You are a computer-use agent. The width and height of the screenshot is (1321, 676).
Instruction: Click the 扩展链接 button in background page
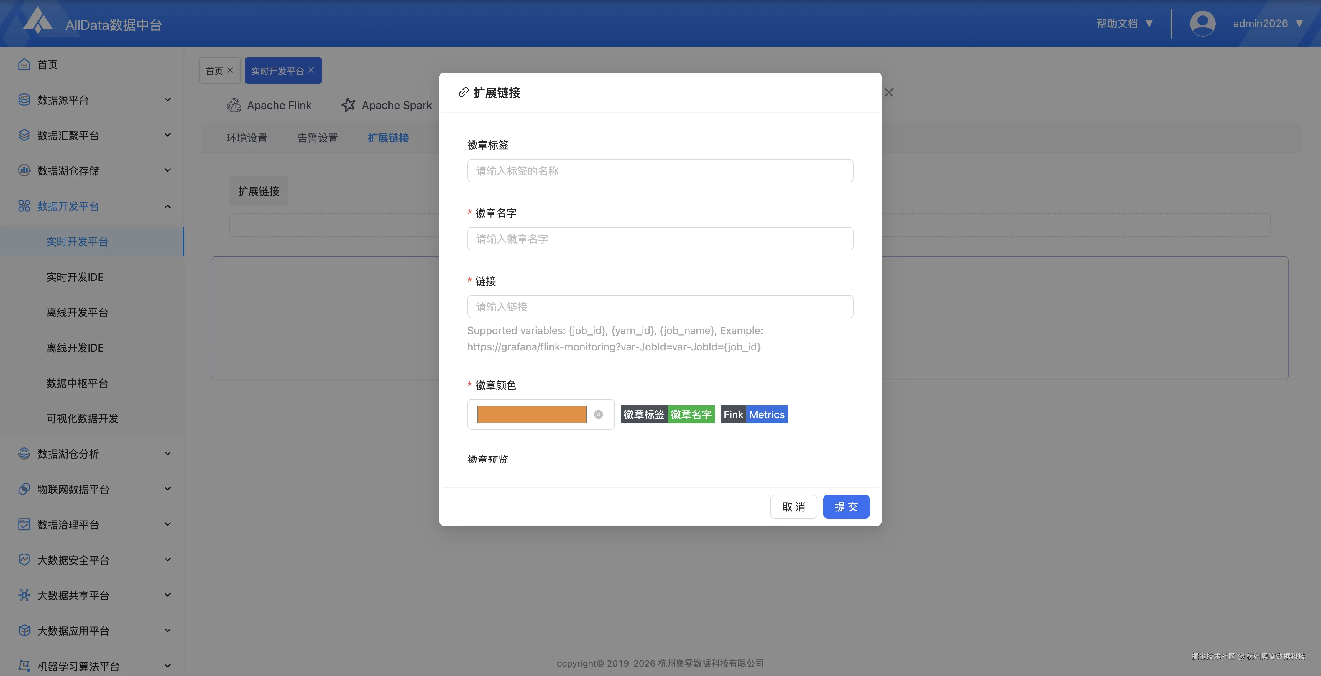click(259, 191)
